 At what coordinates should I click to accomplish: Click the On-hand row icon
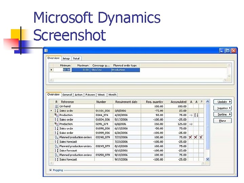pos(56,106)
